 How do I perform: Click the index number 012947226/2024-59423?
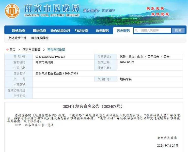pos(50,57)
